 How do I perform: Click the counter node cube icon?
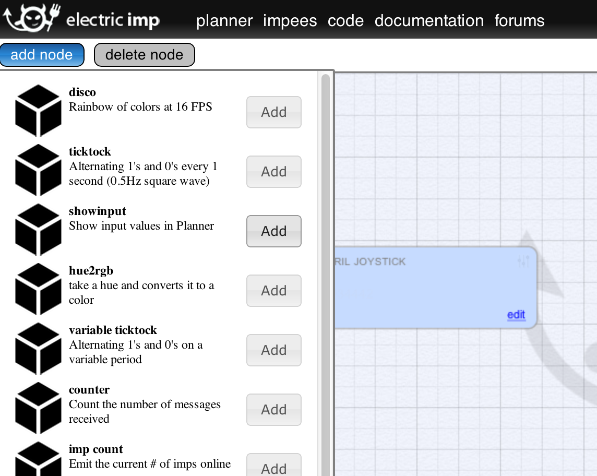[x=38, y=408]
